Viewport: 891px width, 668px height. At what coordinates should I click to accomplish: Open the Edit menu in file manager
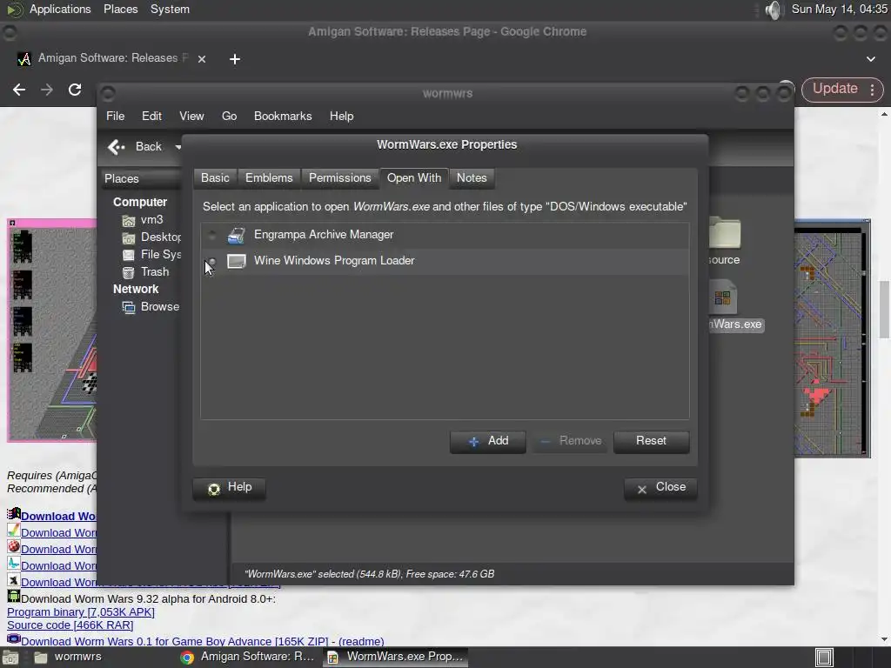pyautogui.click(x=151, y=116)
